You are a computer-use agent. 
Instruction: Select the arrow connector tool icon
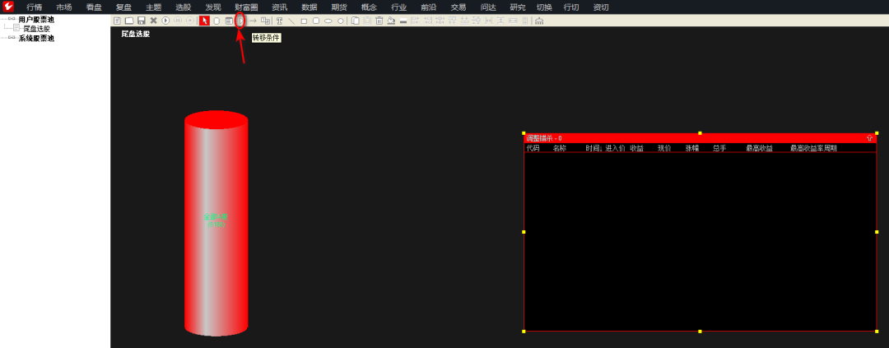[253, 21]
